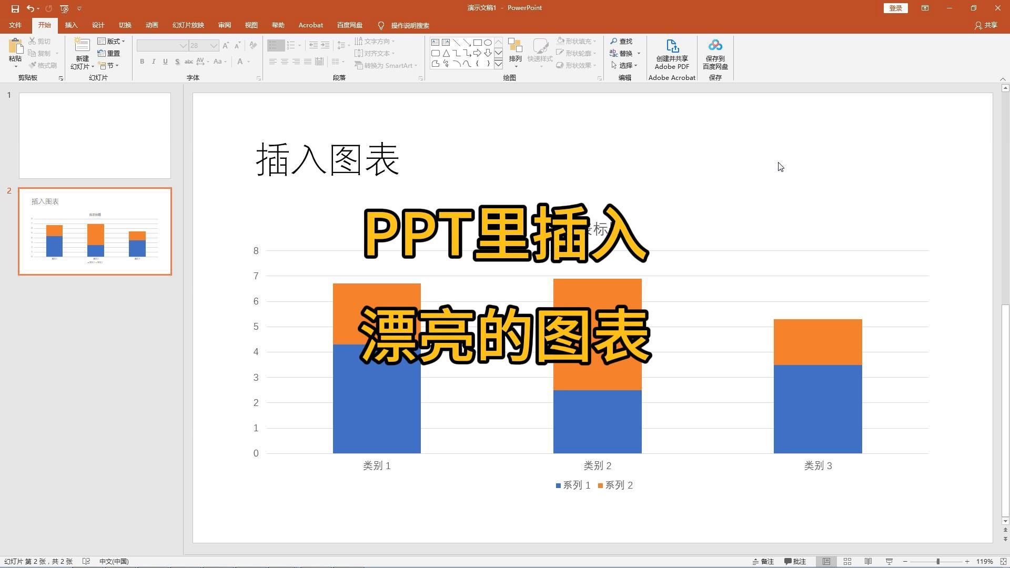
Task: Start Slide Show from the status bar
Action: tap(889, 561)
